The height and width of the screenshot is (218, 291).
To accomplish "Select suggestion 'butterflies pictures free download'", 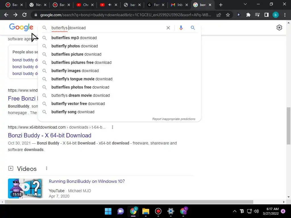I will (x=120, y=62).
